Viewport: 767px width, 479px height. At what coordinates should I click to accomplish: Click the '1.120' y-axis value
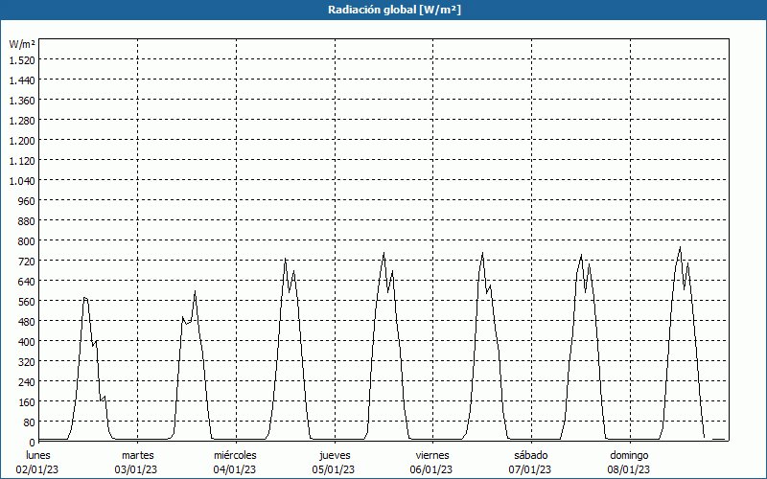(x=22, y=160)
